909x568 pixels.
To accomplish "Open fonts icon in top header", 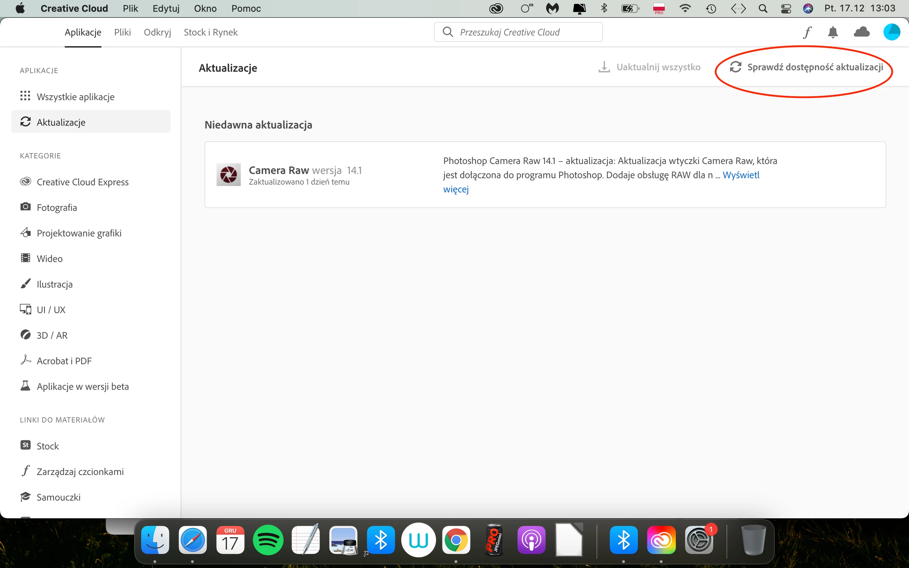I will click(x=807, y=32).
